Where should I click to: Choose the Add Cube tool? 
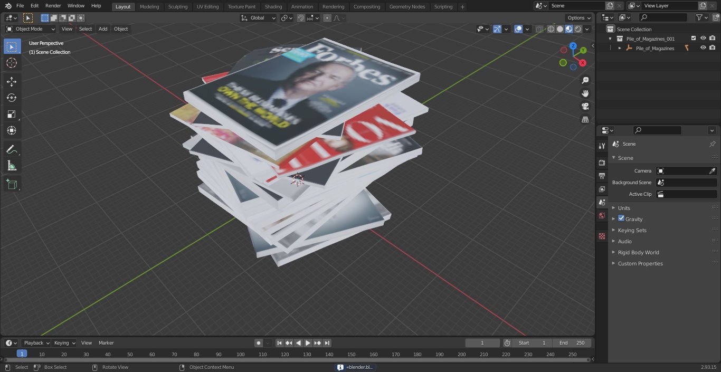(x=12, y=185)
